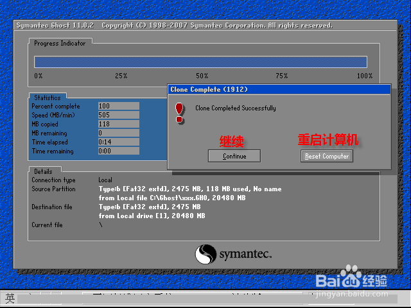411x308 pixels.
Task: Click 'from Local drive [1], 20480 MB' line
Action: point(152,216)
